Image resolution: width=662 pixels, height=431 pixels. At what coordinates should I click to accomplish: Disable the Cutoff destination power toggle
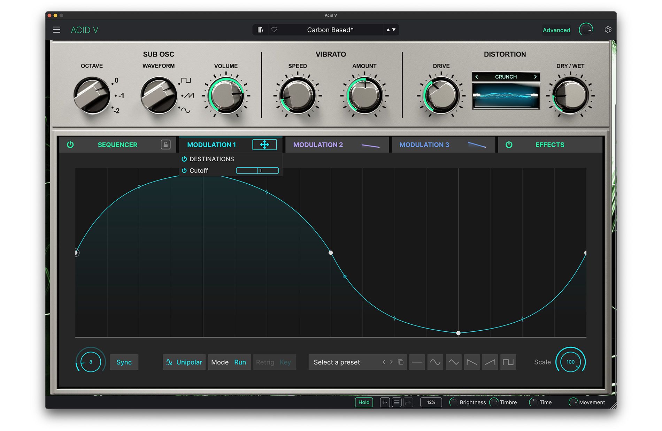pyautogui.click(x=184, y=171)
